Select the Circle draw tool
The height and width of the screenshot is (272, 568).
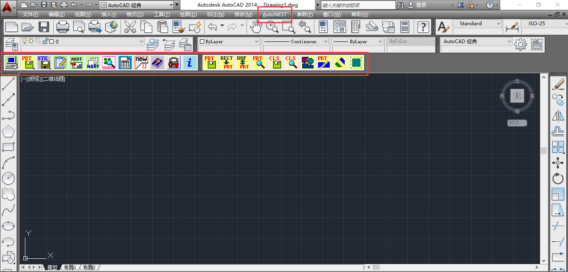(x=8, y=178)
